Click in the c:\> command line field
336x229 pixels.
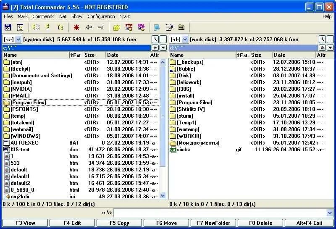pyautogui.click(x=220, y=213)
